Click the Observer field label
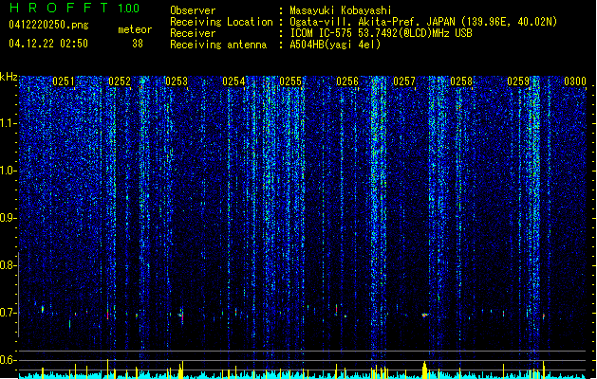597x379 pixels. 193,10
